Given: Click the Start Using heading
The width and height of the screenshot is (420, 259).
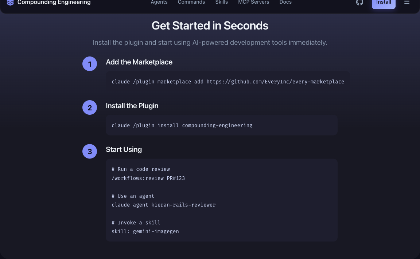Looking at the screenshot, I should (124, 150).
